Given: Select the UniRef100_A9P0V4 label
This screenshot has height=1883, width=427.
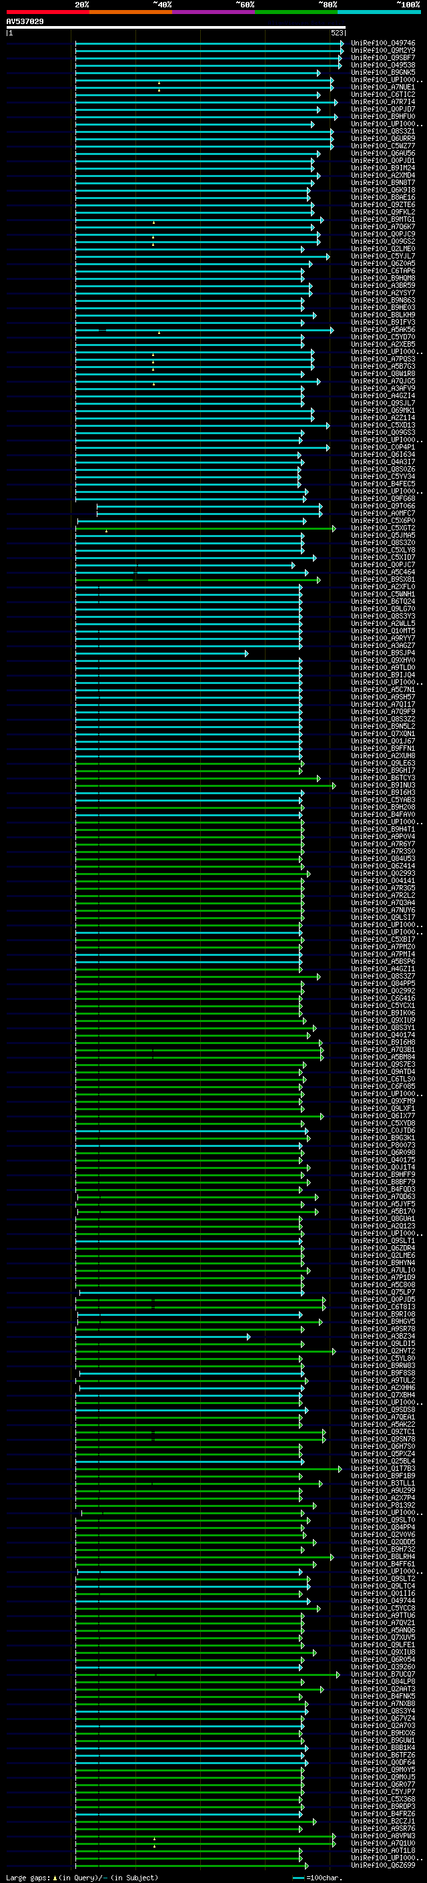Looking at the screenshot, I should coord(383,836).
